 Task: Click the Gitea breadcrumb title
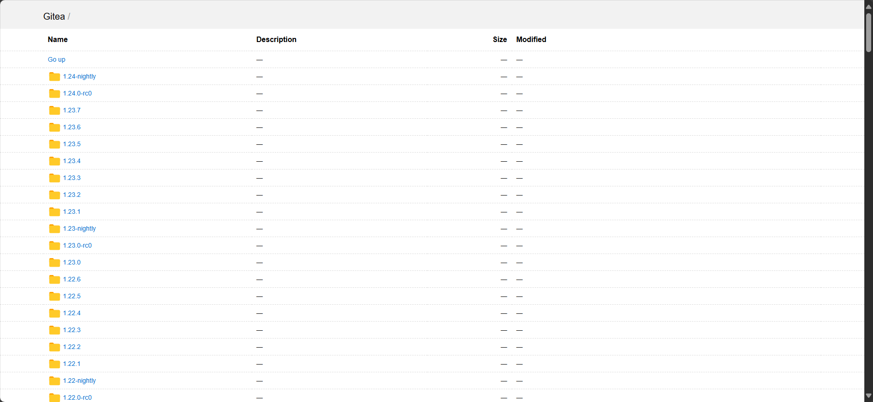click(54, 16)
